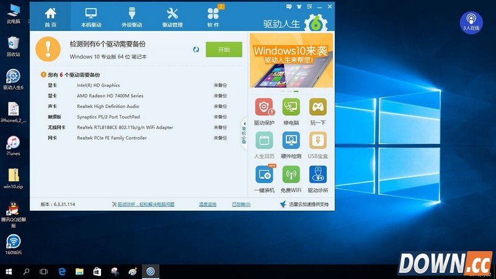Open the 驱动管理 tab

click(172, 17)
